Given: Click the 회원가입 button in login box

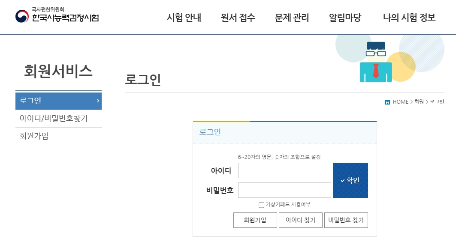Looking at the screenshot, I should point(255,220).
